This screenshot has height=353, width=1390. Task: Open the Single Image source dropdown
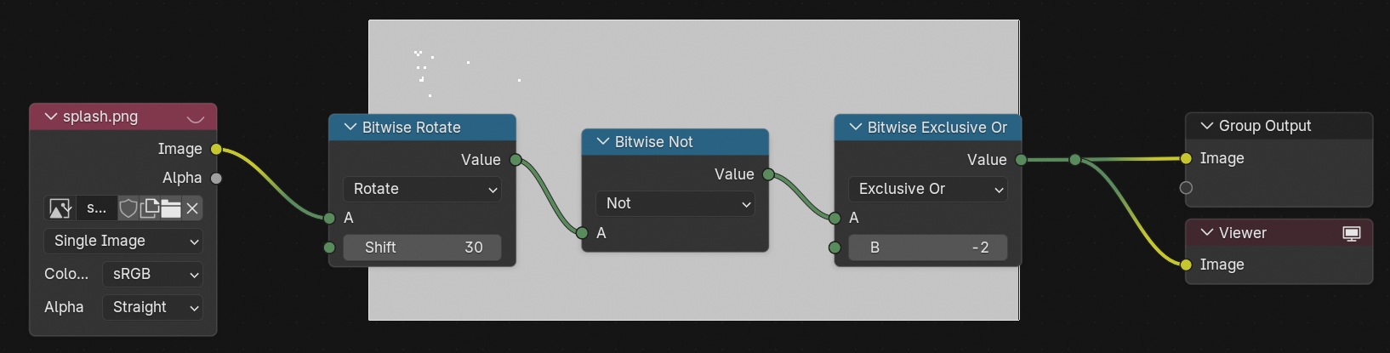click(x=123, y=242)
